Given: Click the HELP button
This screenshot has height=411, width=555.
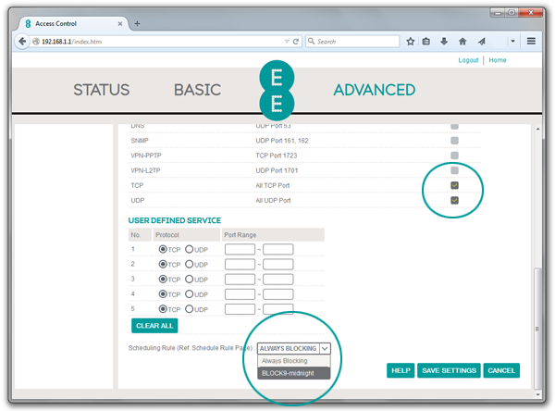Looking at the screenshot, I should [401, 370].
